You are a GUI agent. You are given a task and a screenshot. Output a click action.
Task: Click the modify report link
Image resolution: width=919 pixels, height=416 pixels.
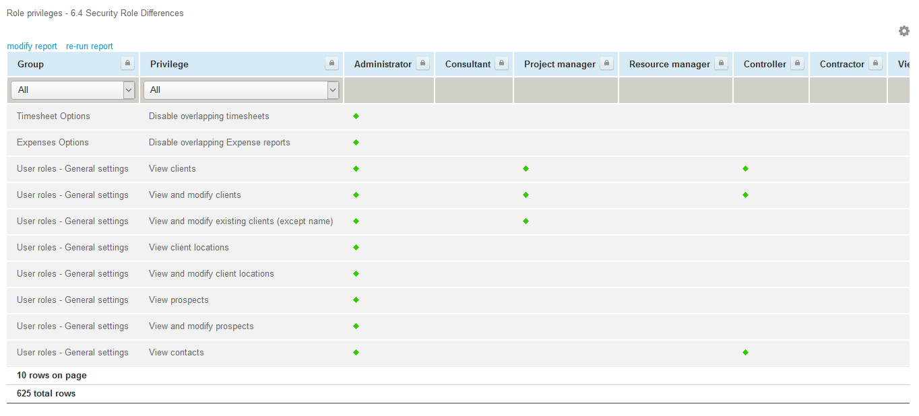32,46
